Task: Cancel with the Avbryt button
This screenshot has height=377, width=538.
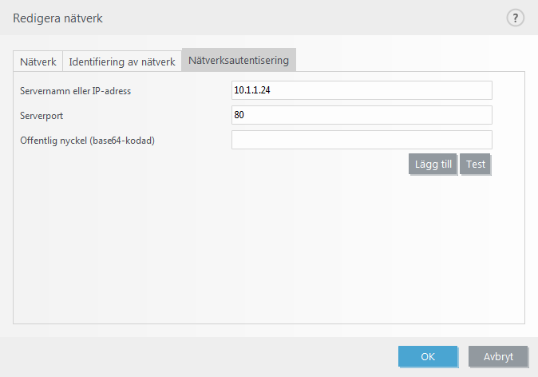Action: click(x=498, y=356)
